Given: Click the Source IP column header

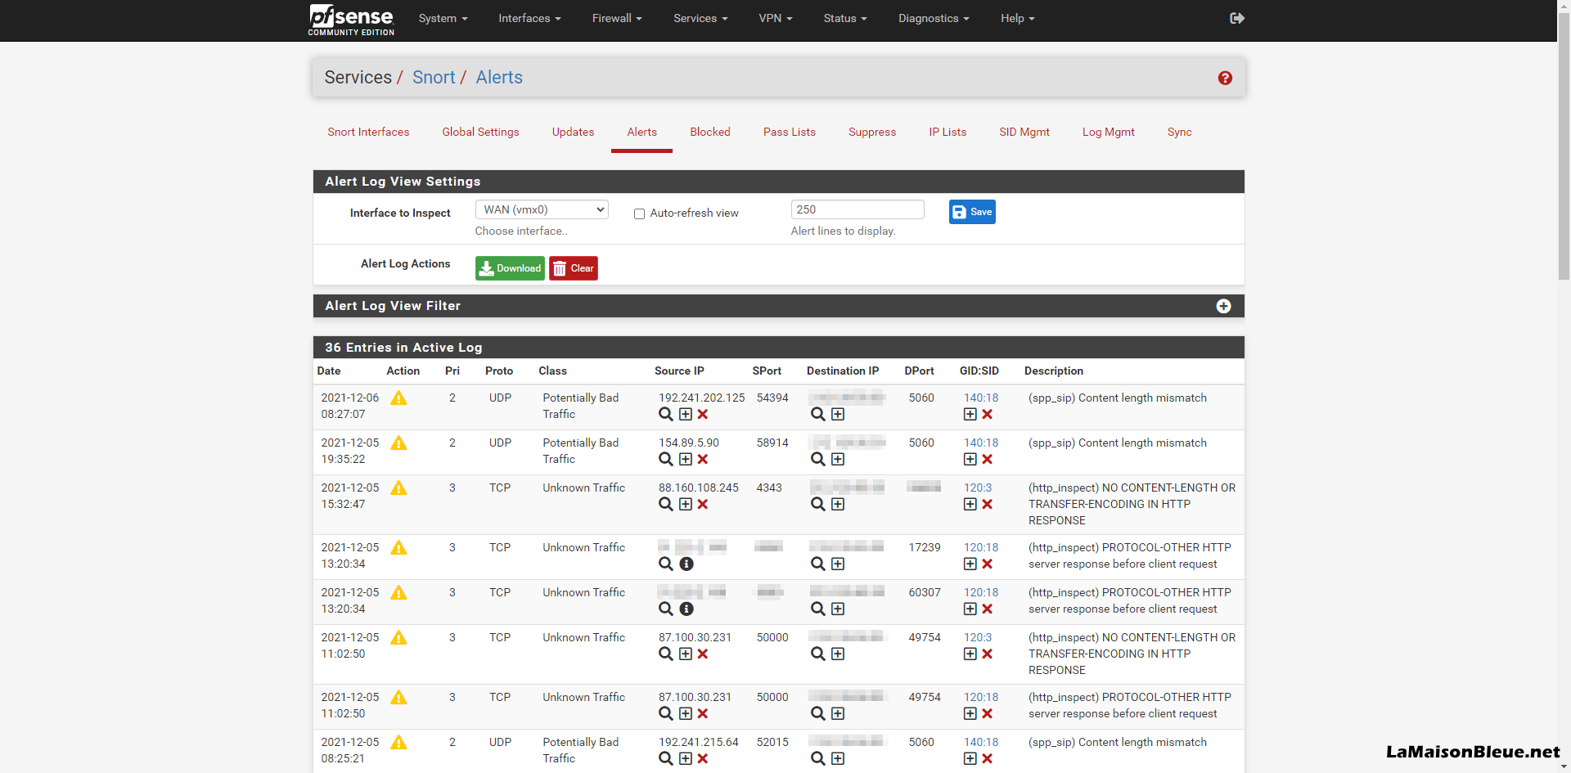Looking at the screenshot, I should pyautogui.click(x=679, y=371).
